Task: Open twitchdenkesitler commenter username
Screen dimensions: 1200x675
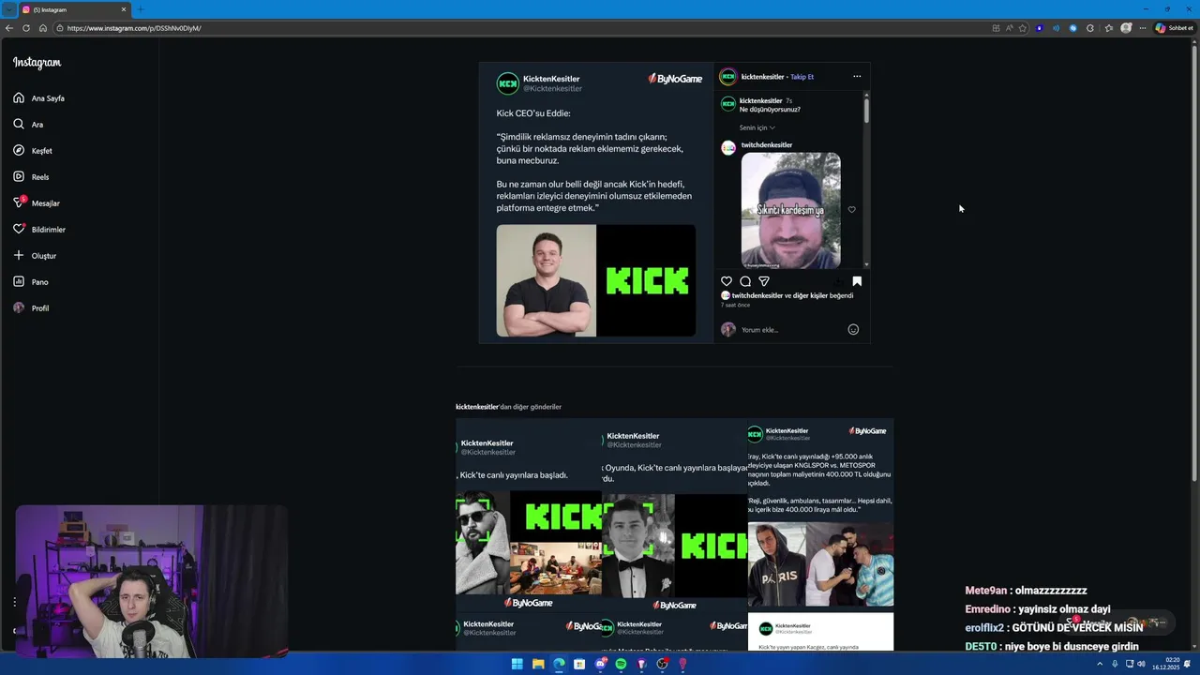Action: (x=767, y=145)
